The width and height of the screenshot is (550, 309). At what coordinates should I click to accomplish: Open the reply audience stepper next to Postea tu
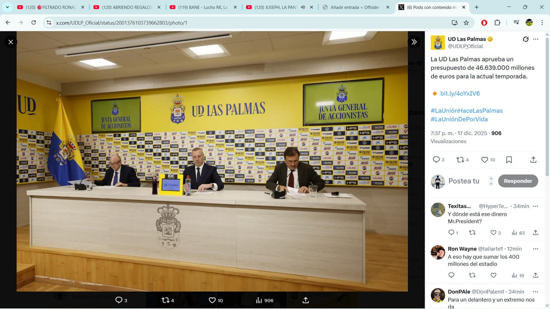coord(491,181)
